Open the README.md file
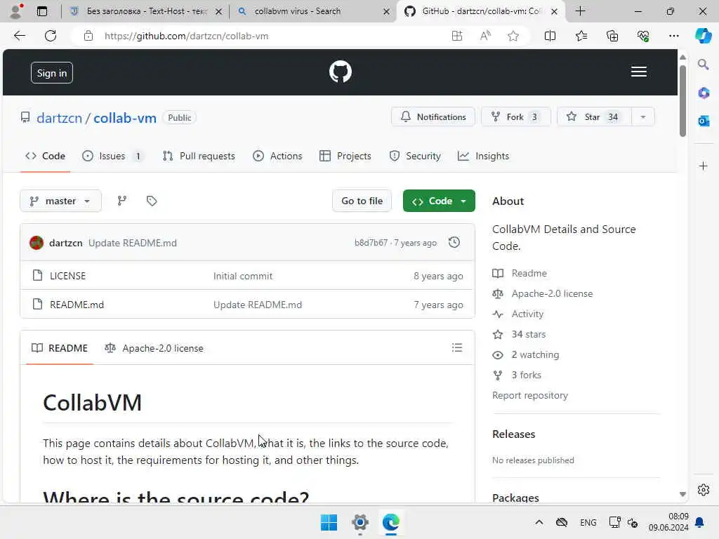This screenshot has width=719, height=539. point(77,305)
